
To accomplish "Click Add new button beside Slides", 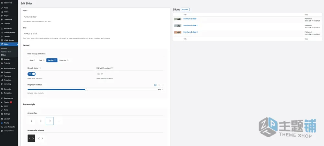I will (x=185, y=9).
